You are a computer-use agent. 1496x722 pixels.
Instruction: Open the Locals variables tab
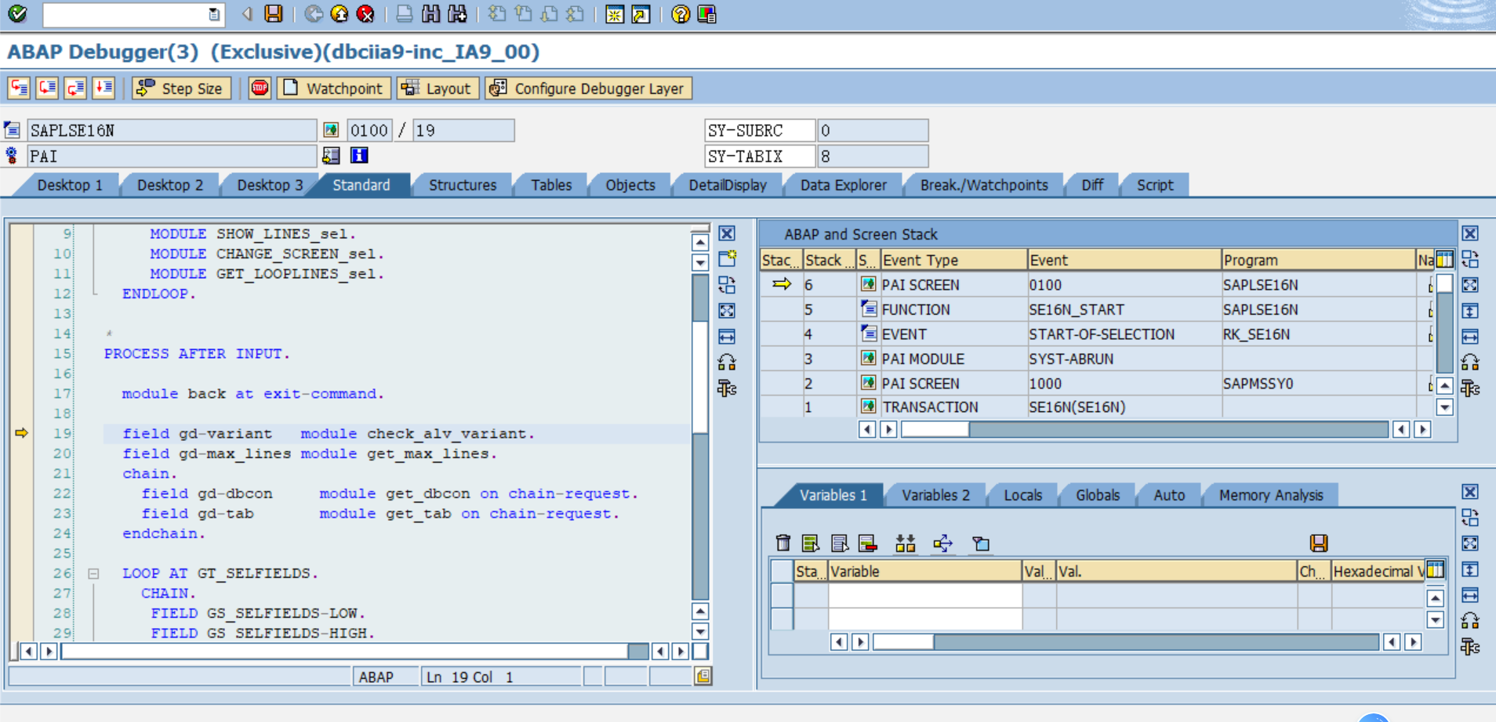pos(1022,495)
